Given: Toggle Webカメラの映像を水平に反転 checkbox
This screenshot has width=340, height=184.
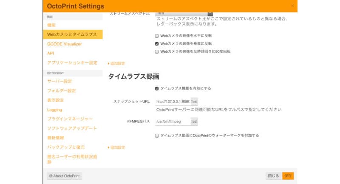Looking at the screenshot, I should [157, 36].
